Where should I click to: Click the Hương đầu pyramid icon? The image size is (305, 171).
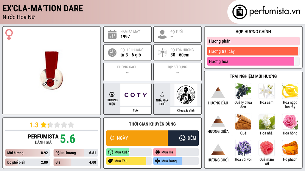pos(218,93)
